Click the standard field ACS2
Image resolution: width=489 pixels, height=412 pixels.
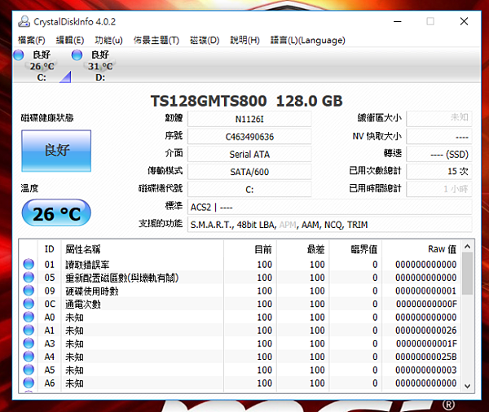pyautogui.click(x=329, y=207)
